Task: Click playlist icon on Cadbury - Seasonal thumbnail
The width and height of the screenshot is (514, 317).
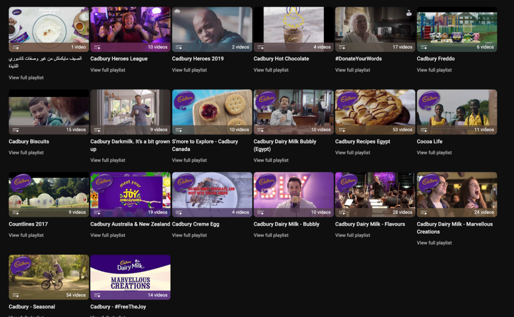Action: 16,295
